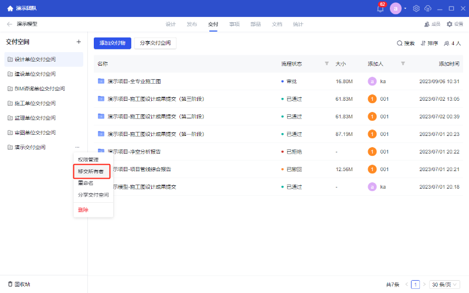Screen dimensions: 469x293
Task: Open 项目管线综合报告 row name
Action: [142, 169]
